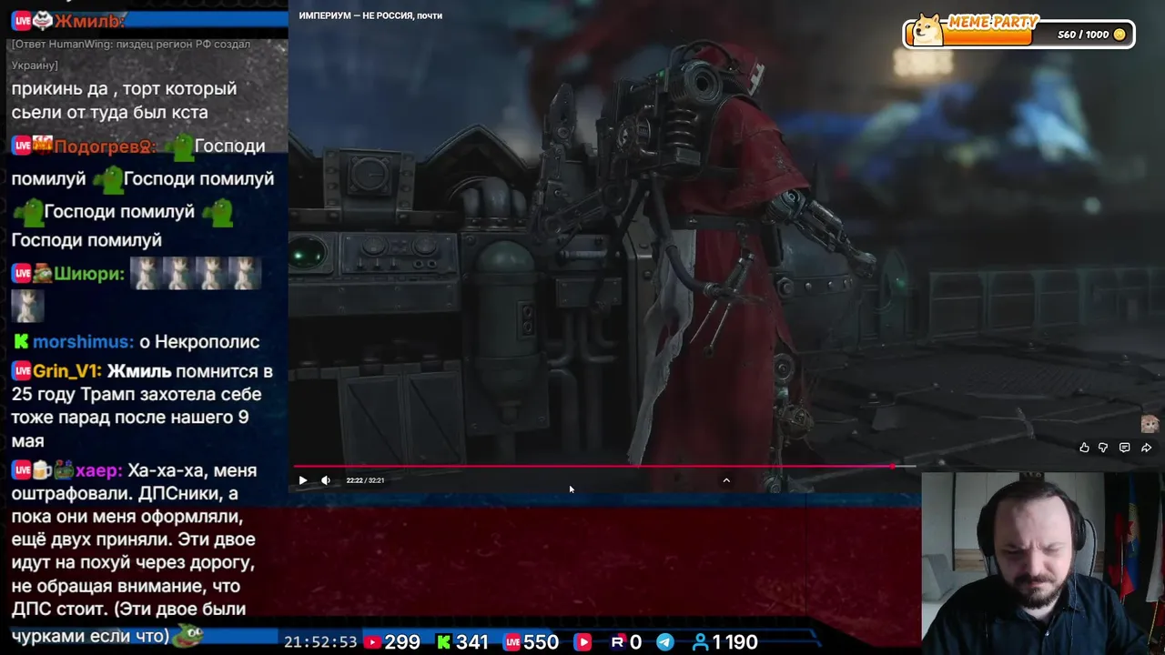
Task: Click the chat username Шиюри
Action: coord(89,273)
